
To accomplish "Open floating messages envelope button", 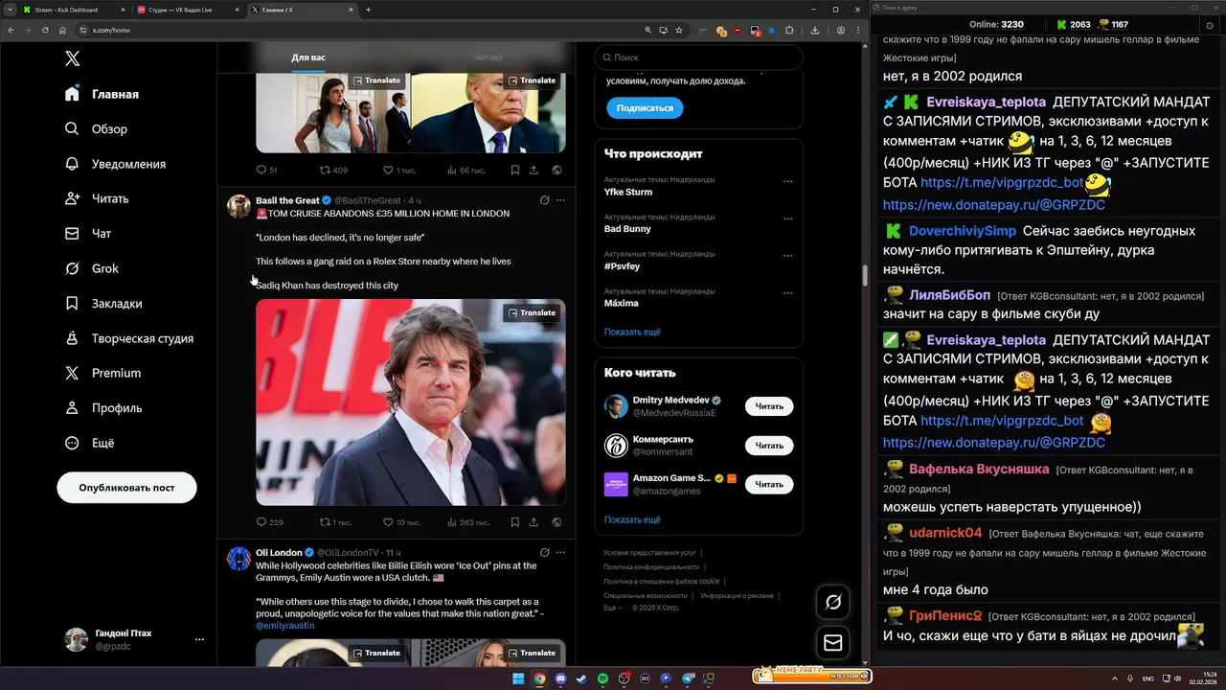I will coord(833,643).
